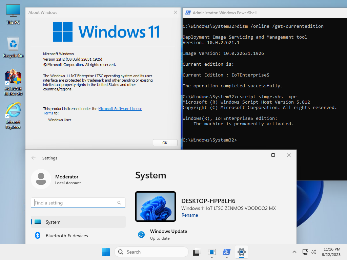Show hidden system tray icons

pos(294,252)
